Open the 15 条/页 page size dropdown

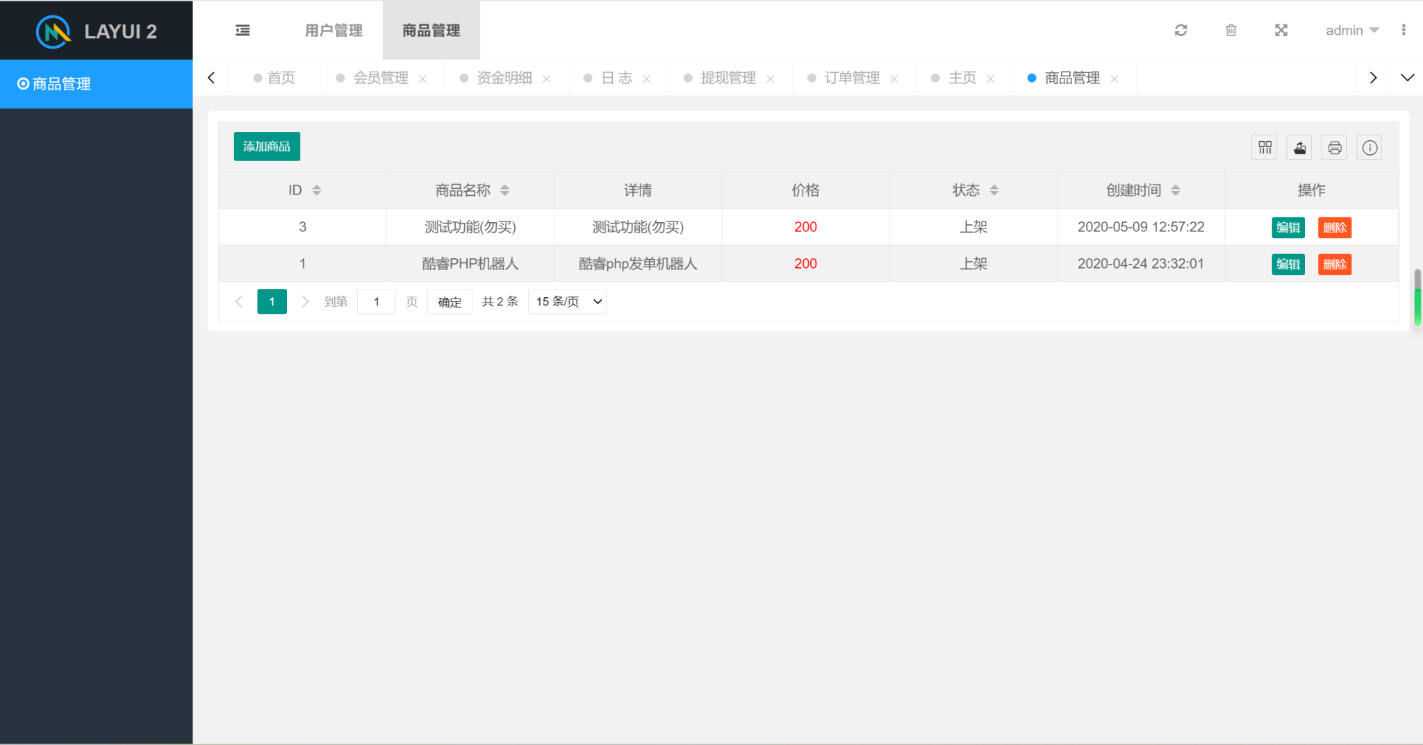(567, 301)
